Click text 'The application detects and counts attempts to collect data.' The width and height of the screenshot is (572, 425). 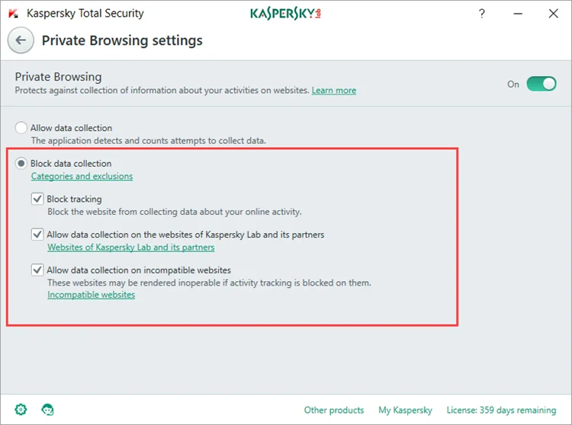(149, 141)
